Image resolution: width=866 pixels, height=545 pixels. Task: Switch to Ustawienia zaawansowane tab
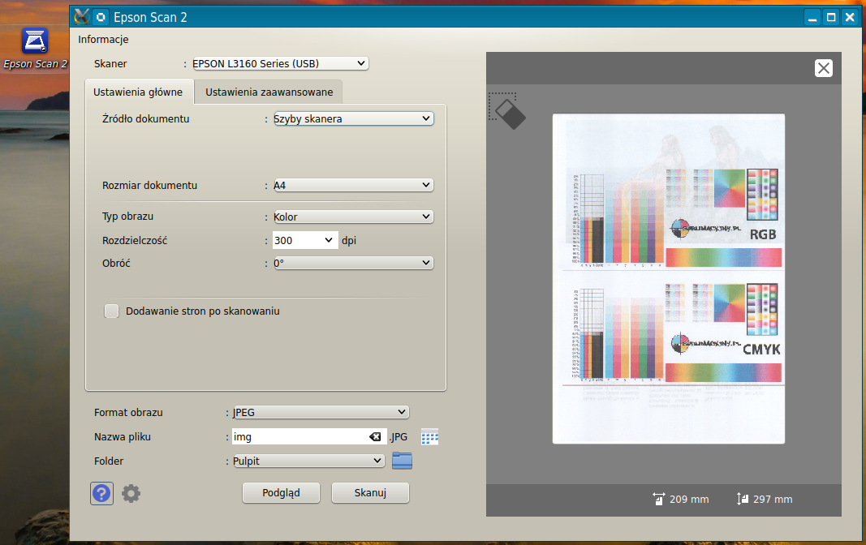tap(269, 92)
